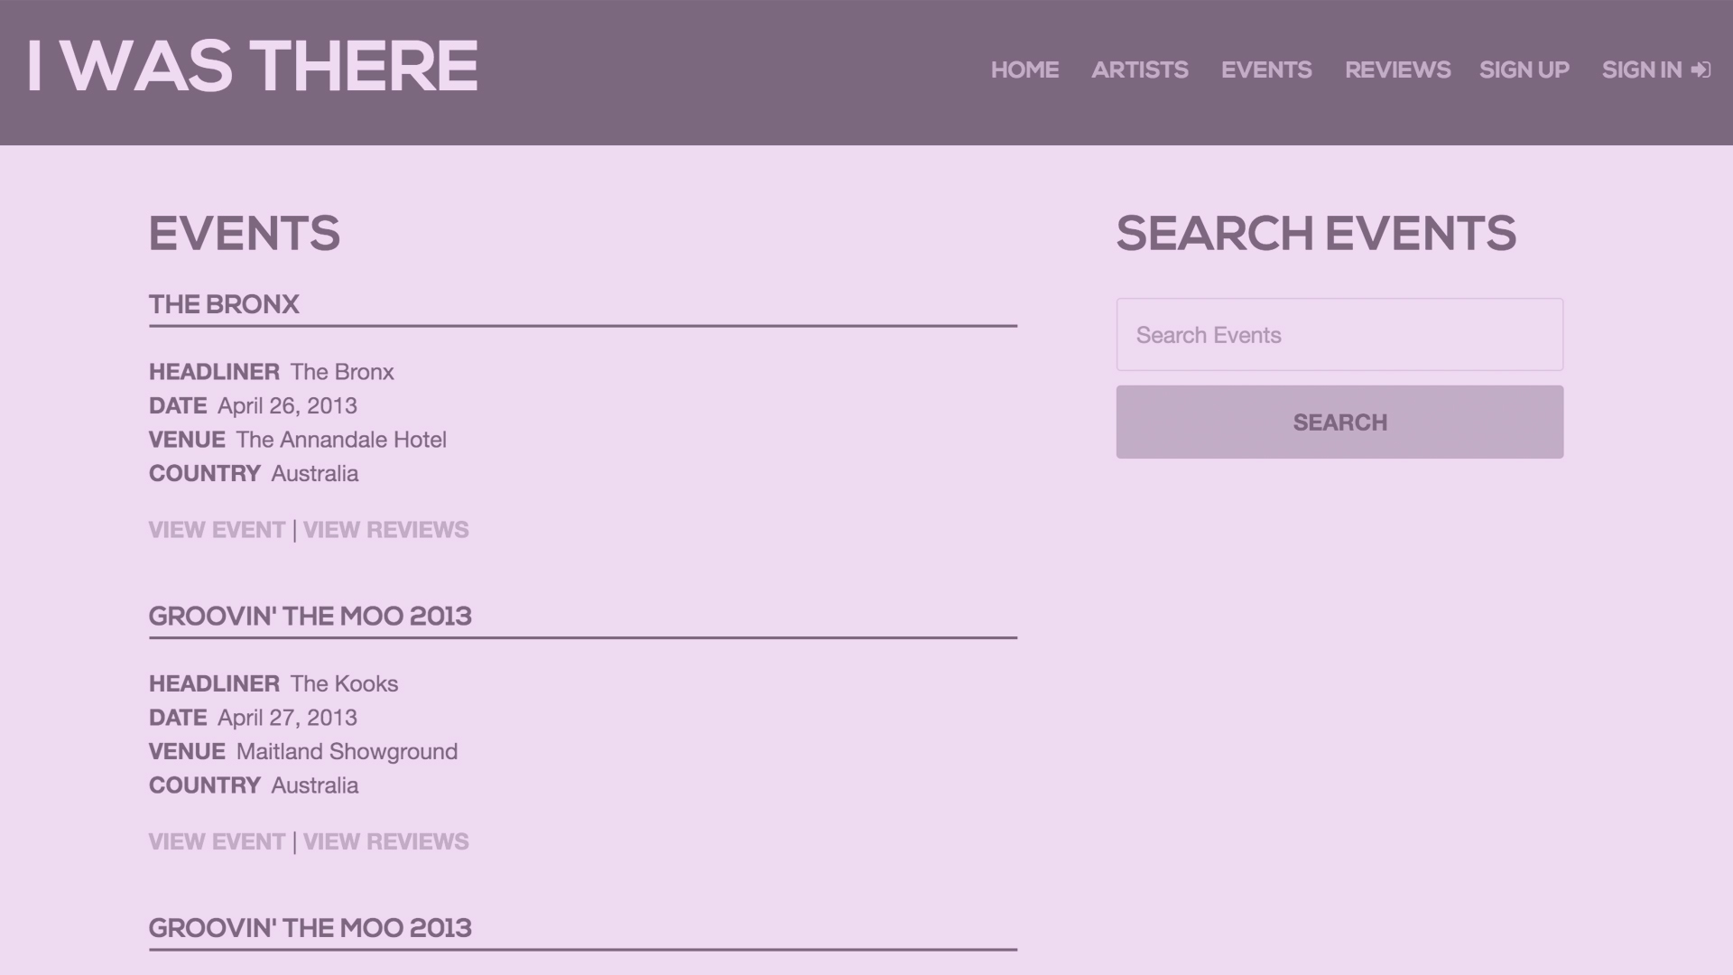Click the I WAS THERE logo

point(252,66)
